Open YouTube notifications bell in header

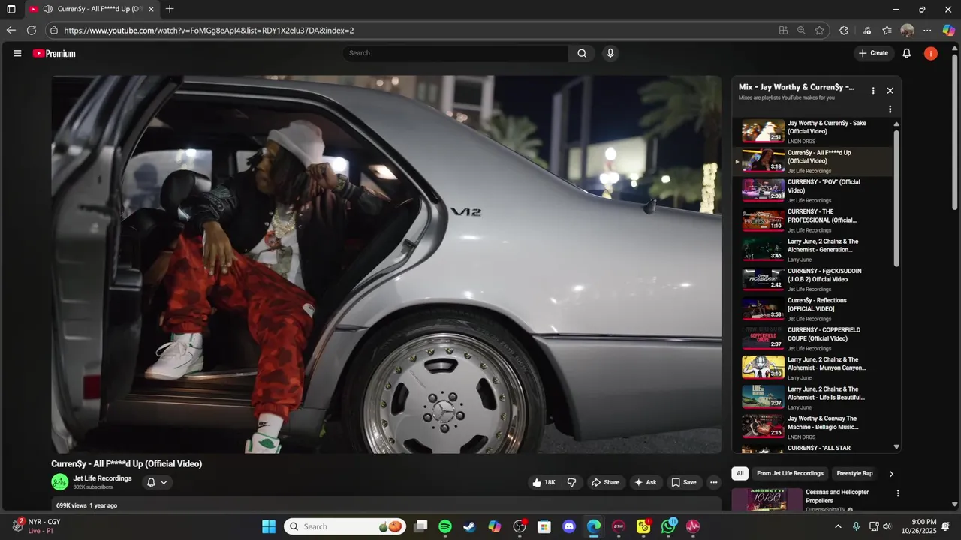click(906, 53)
